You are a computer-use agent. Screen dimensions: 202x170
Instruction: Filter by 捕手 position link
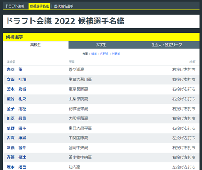pyautogui.click(x=94, y=54)
